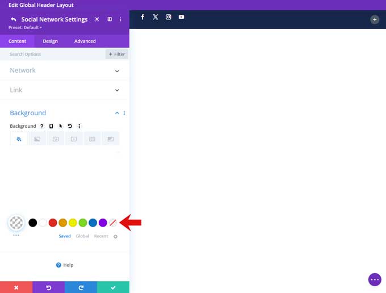Redo with the blue bottom button
The image size is (386, 293).
click(81, 287)
